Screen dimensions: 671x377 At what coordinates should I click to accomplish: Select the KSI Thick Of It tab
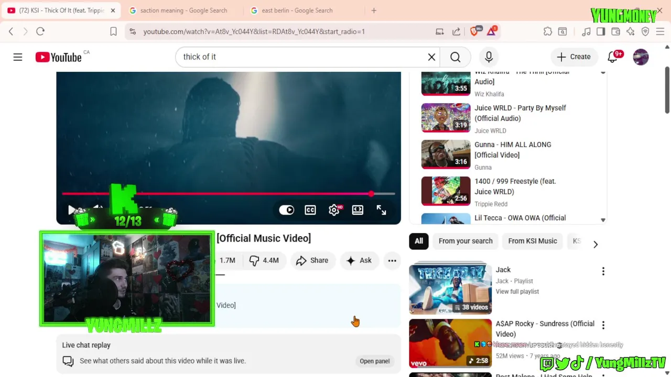60,10
